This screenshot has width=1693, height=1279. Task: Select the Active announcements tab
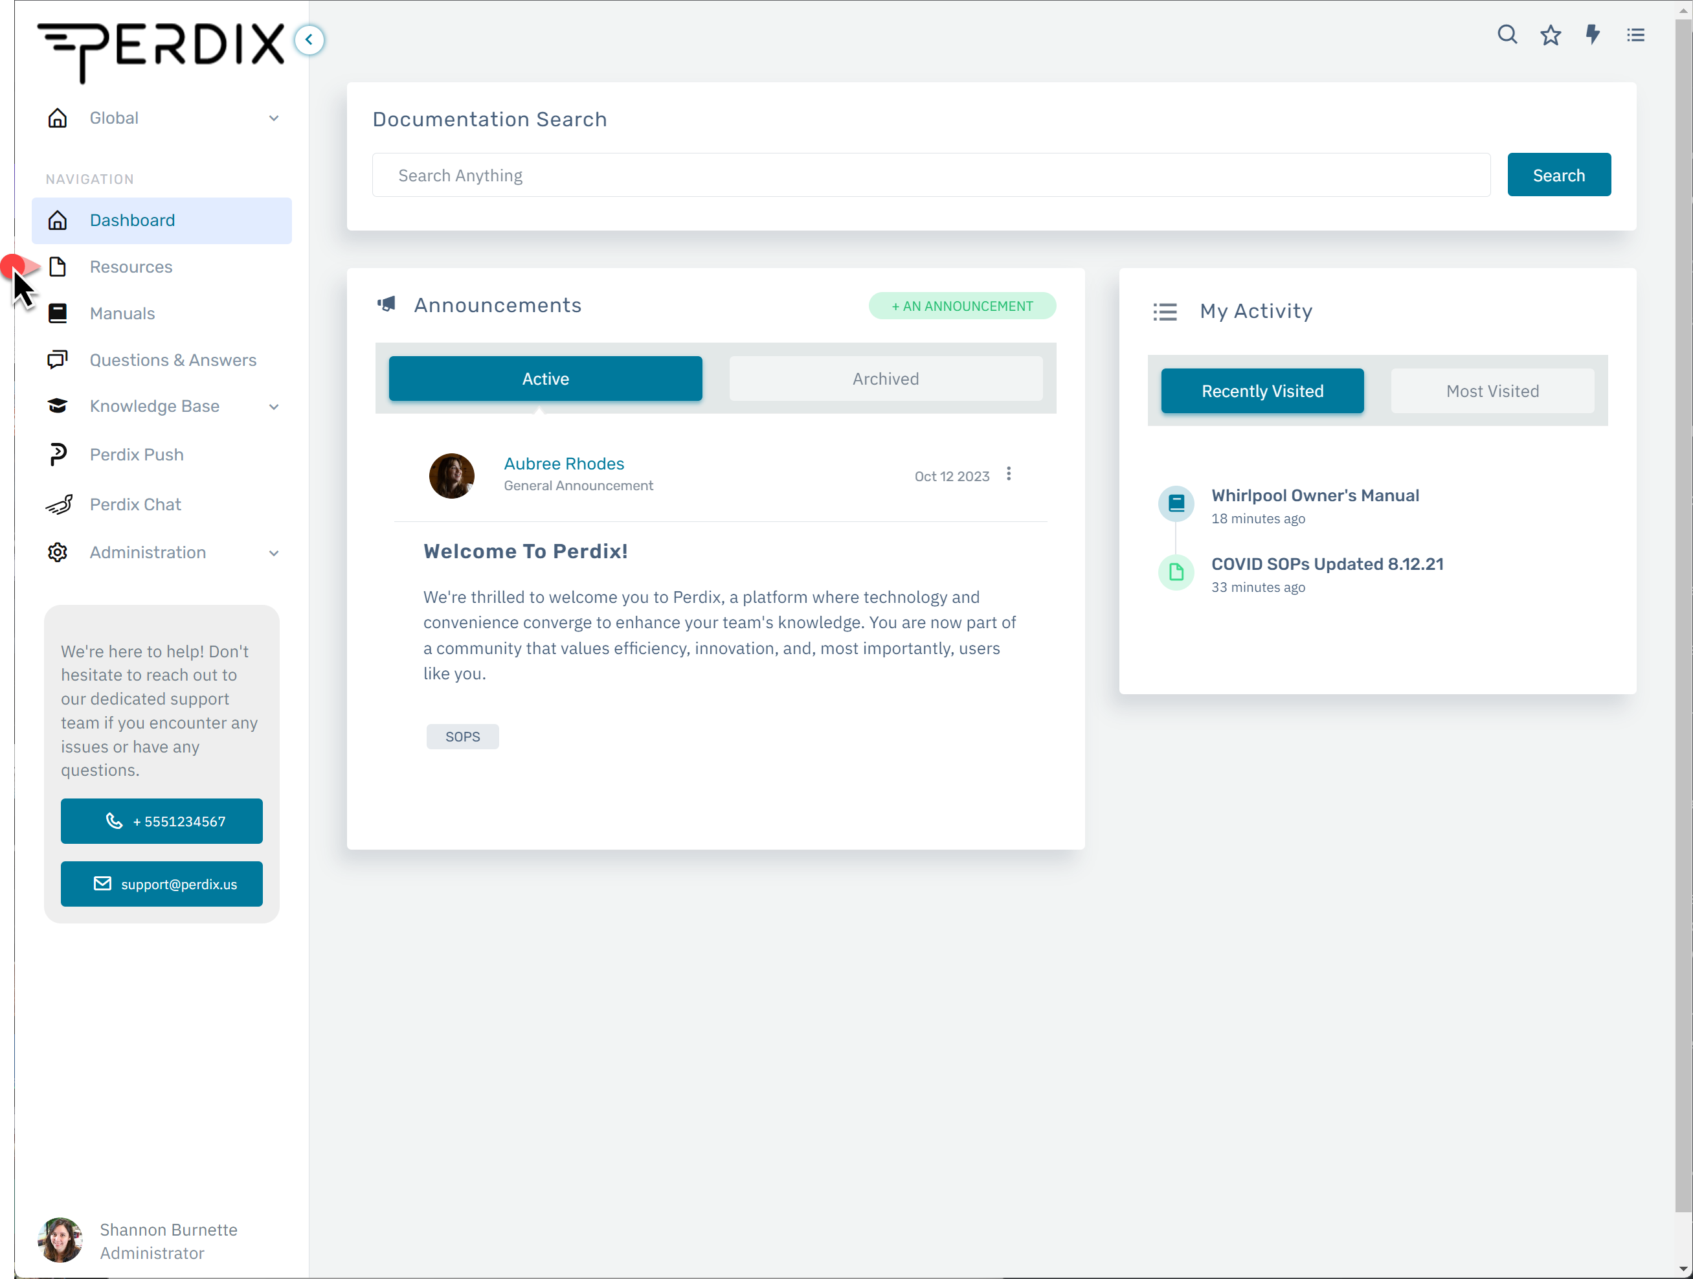pyautogui.click(x=546, y=379)
